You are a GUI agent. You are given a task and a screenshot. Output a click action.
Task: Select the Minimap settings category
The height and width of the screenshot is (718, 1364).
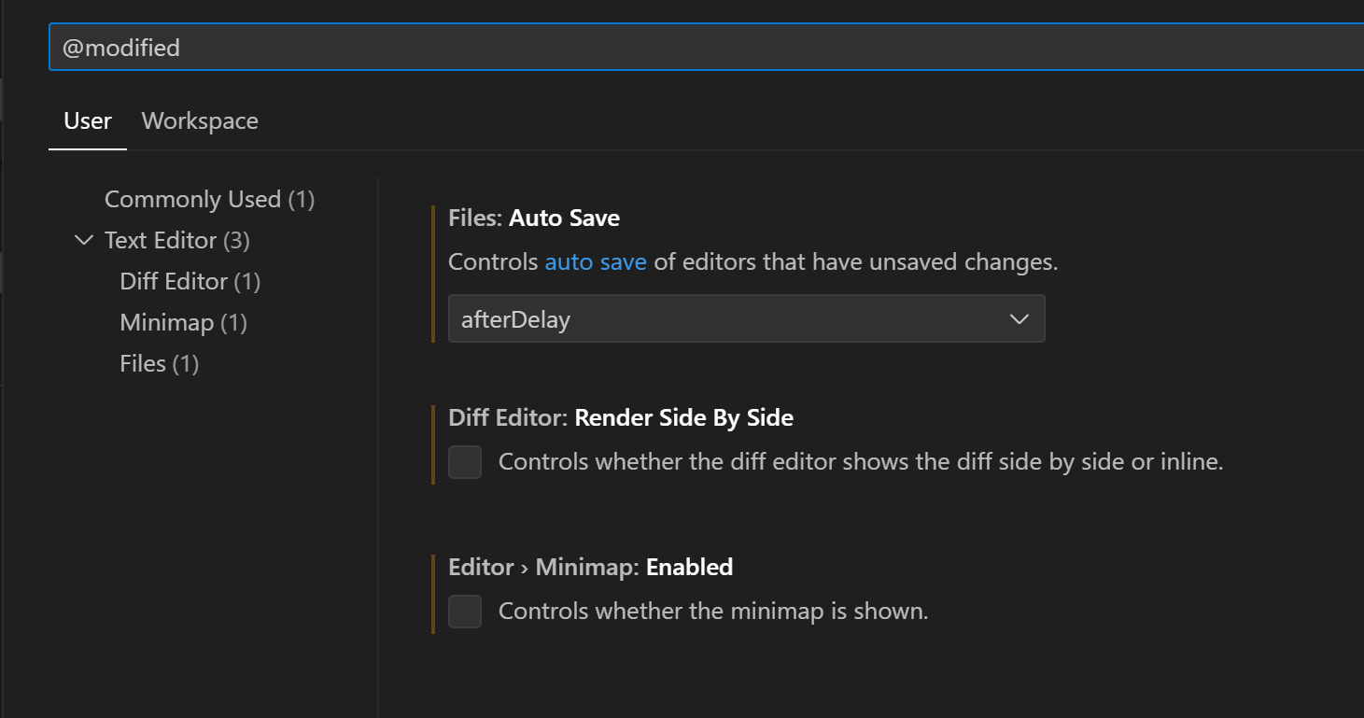(x=183, y=322)
